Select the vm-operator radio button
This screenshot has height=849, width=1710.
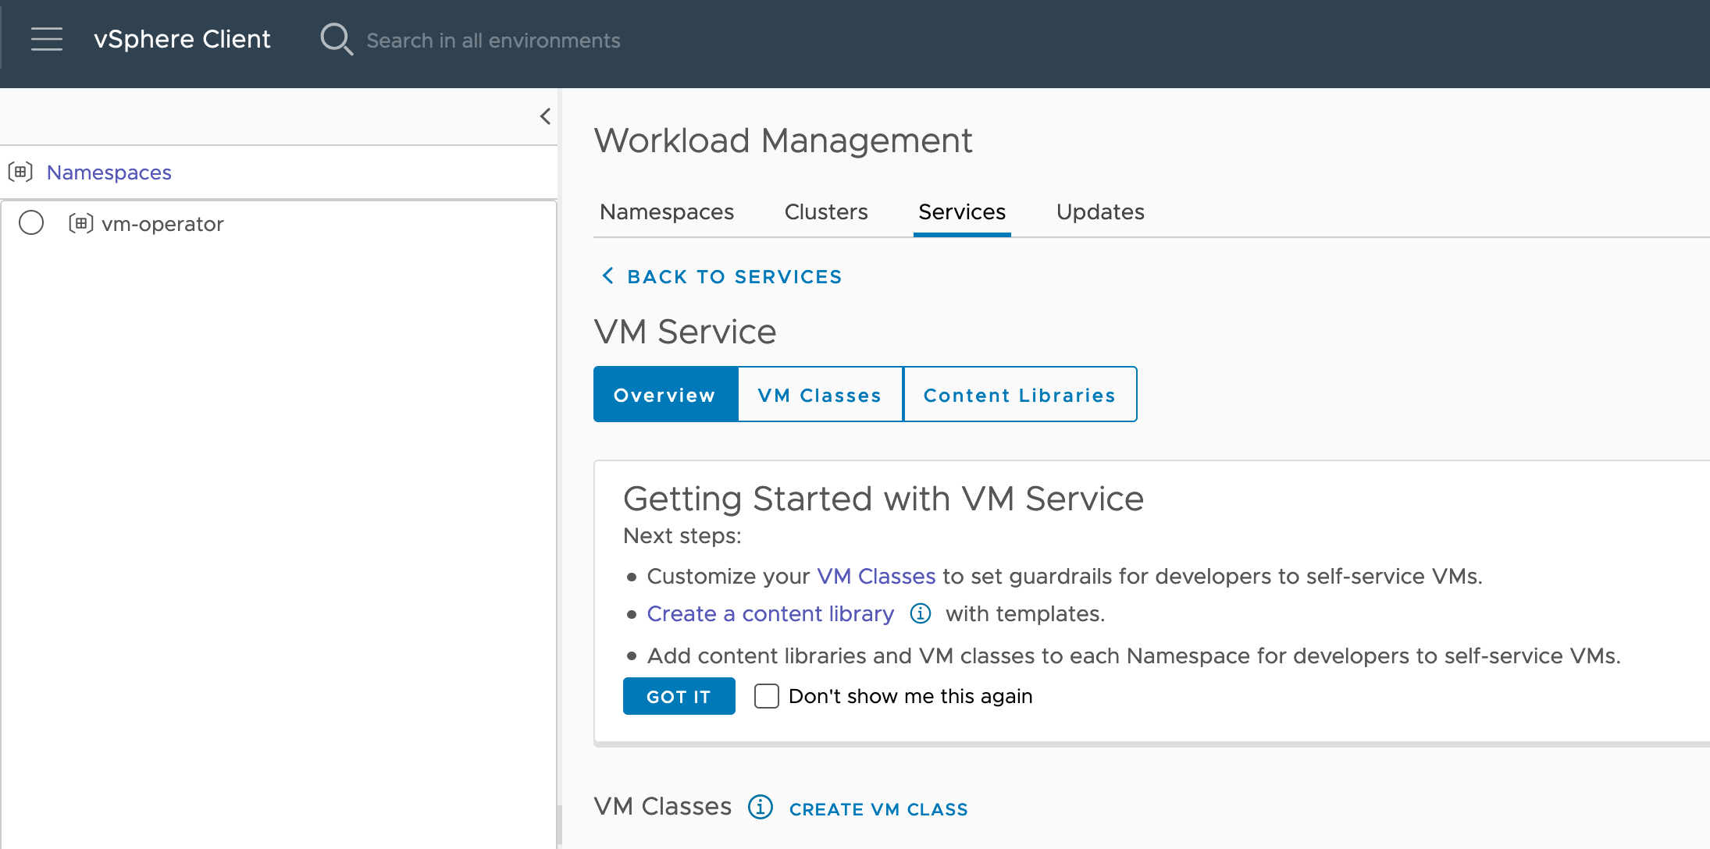click(31, 223)
